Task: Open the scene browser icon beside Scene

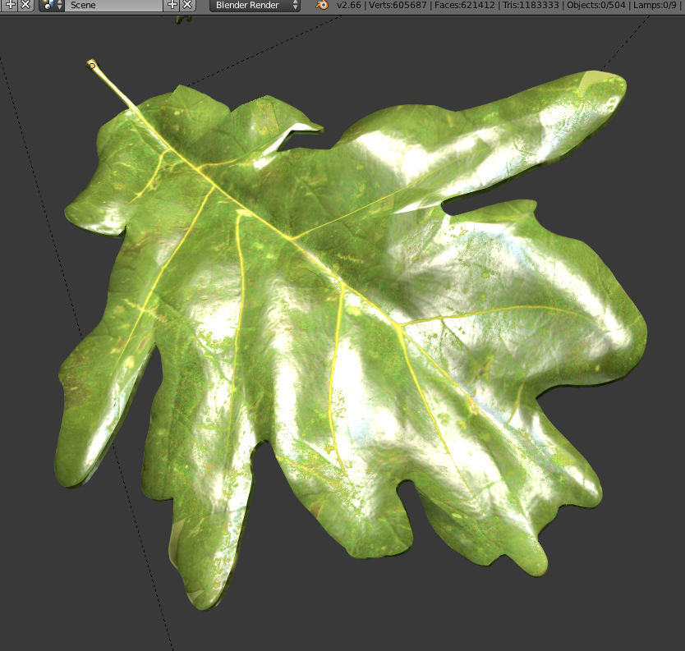Action: (x=52, y=5)
